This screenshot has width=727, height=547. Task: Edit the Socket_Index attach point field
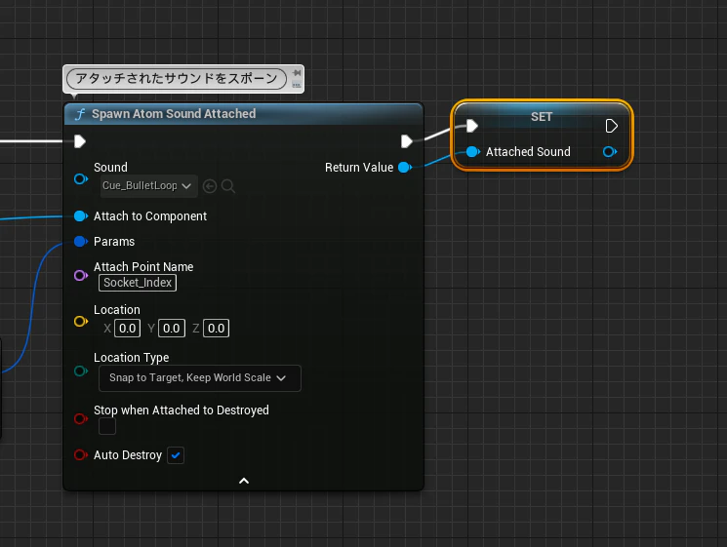pos(138,283)
